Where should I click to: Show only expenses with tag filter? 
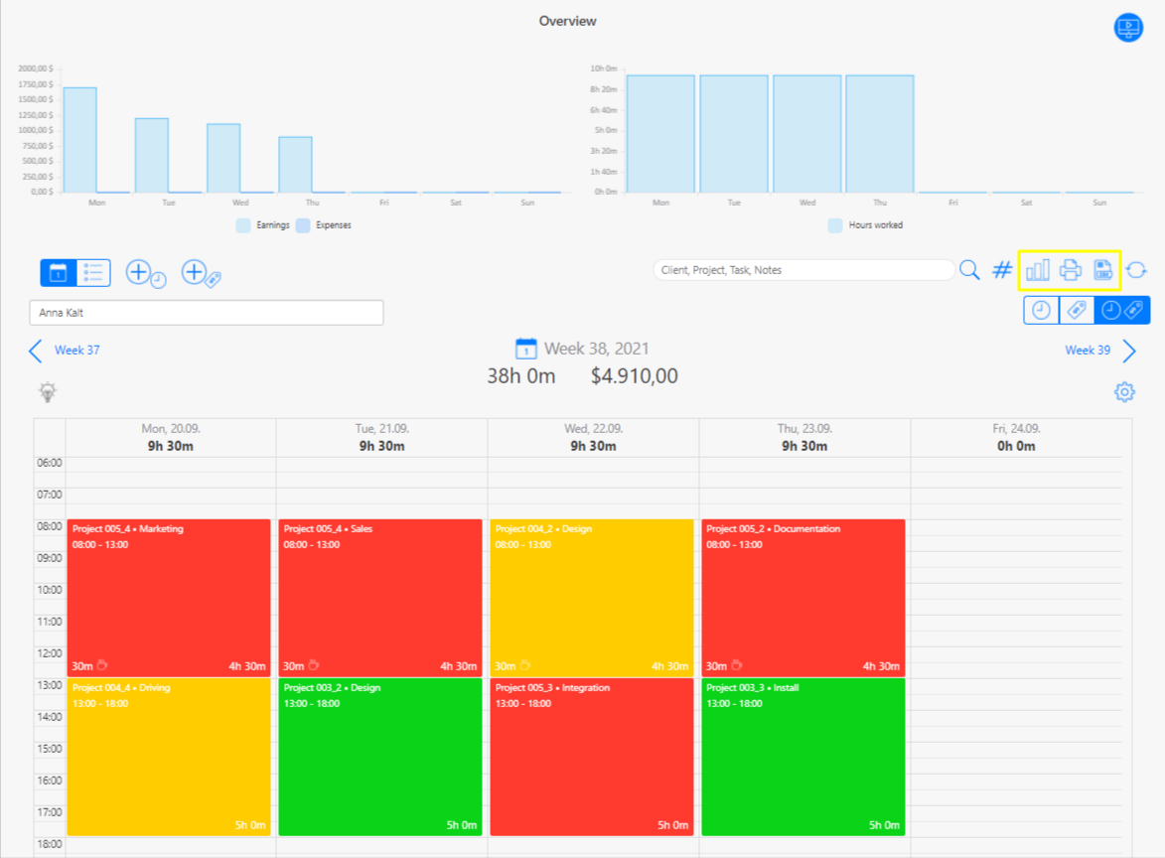1076,311
